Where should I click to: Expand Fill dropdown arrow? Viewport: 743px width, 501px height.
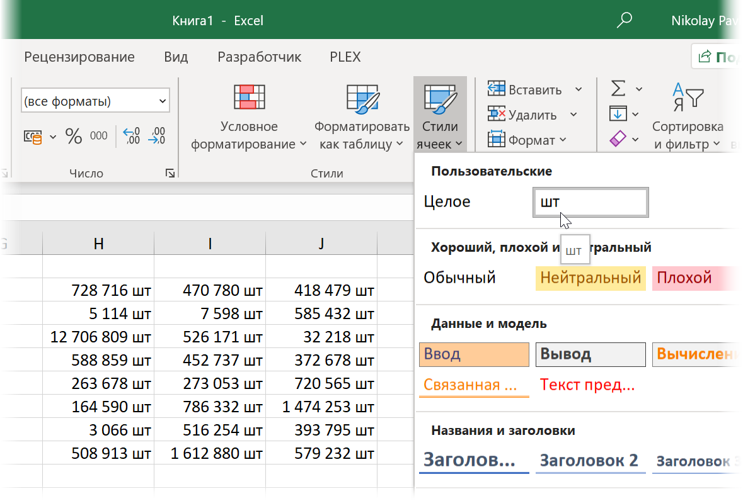635,114
